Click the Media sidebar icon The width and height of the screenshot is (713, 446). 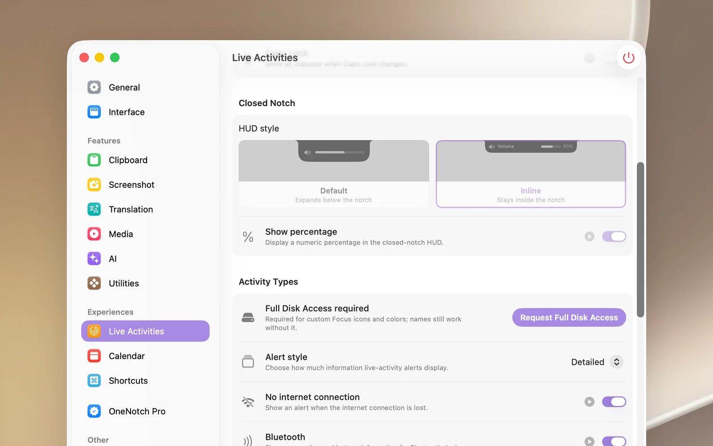[x=94, y=234]
